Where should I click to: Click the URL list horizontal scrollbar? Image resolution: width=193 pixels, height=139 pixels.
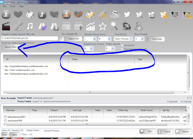click(90, 92)
